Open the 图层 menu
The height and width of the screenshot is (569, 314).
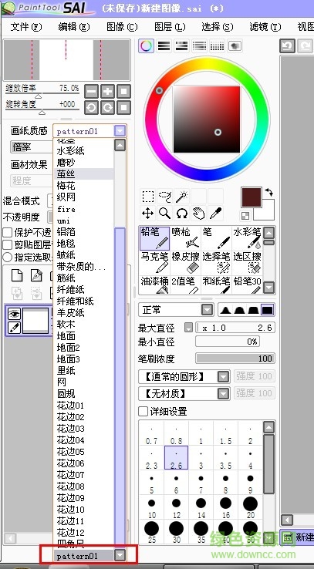tap(170, 27)
